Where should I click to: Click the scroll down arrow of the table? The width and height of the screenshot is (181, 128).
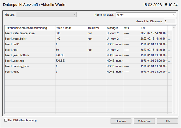[x=174, y=112]
